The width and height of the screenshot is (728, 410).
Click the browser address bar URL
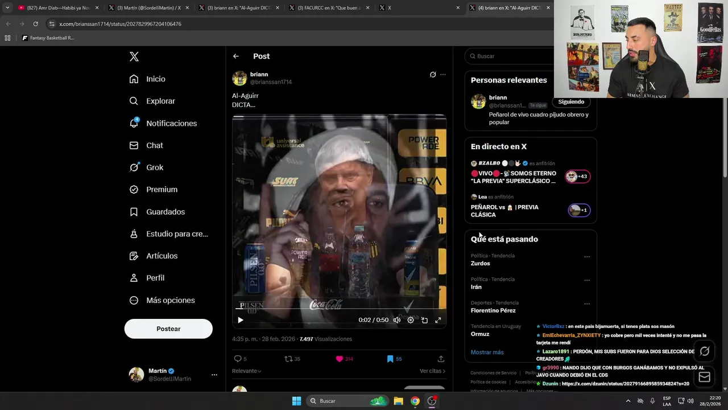[120, 24]
